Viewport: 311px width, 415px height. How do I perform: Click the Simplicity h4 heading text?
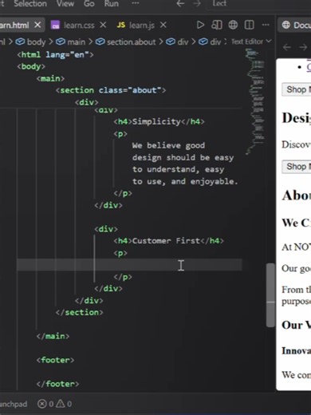point(156,121)
